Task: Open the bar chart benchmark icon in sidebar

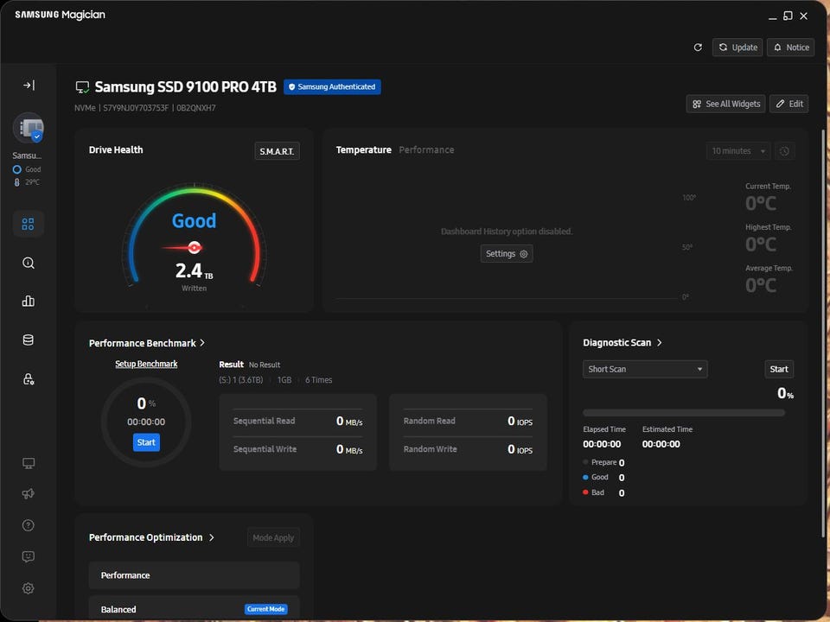Action: point(29,301)
